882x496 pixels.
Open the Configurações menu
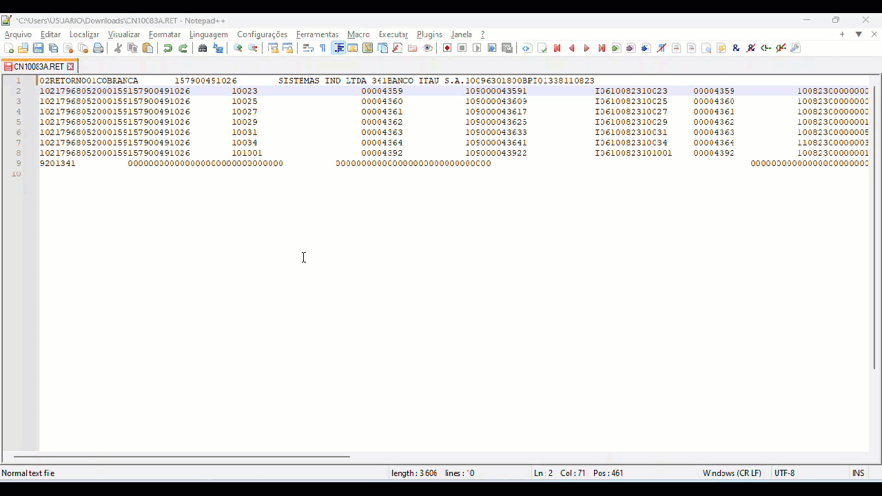(x=262, y=34)
